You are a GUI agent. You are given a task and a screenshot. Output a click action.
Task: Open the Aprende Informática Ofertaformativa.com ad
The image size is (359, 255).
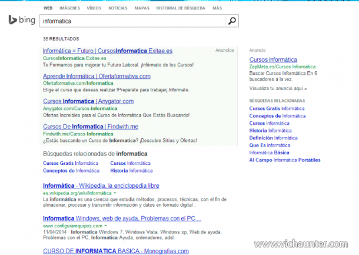click(x=97, y=77)
